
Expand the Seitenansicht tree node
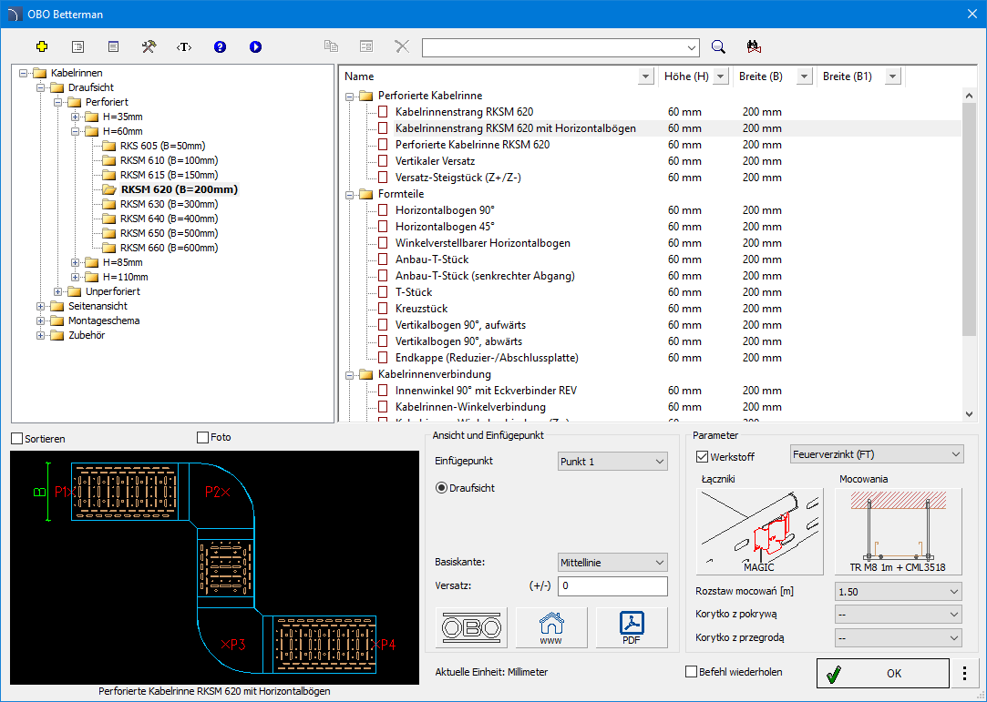41,306
